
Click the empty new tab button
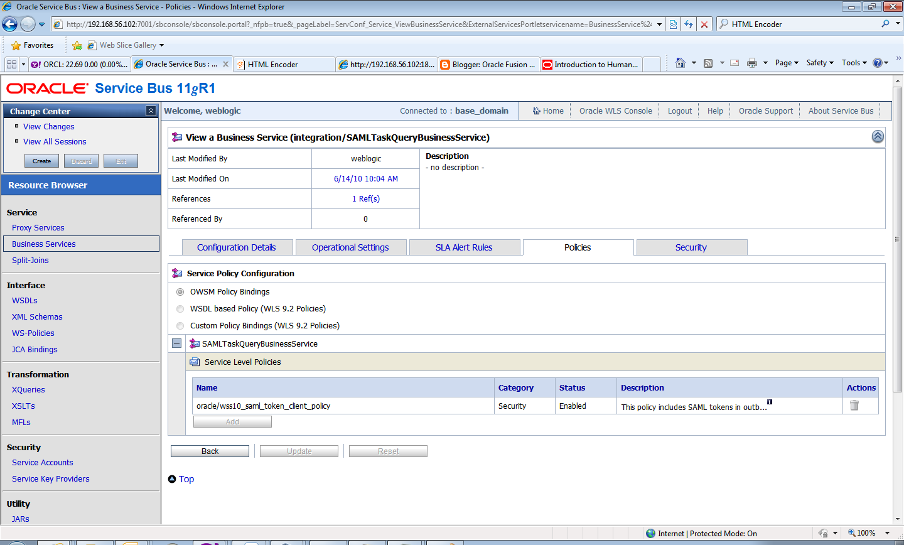(x=652, y=64)
